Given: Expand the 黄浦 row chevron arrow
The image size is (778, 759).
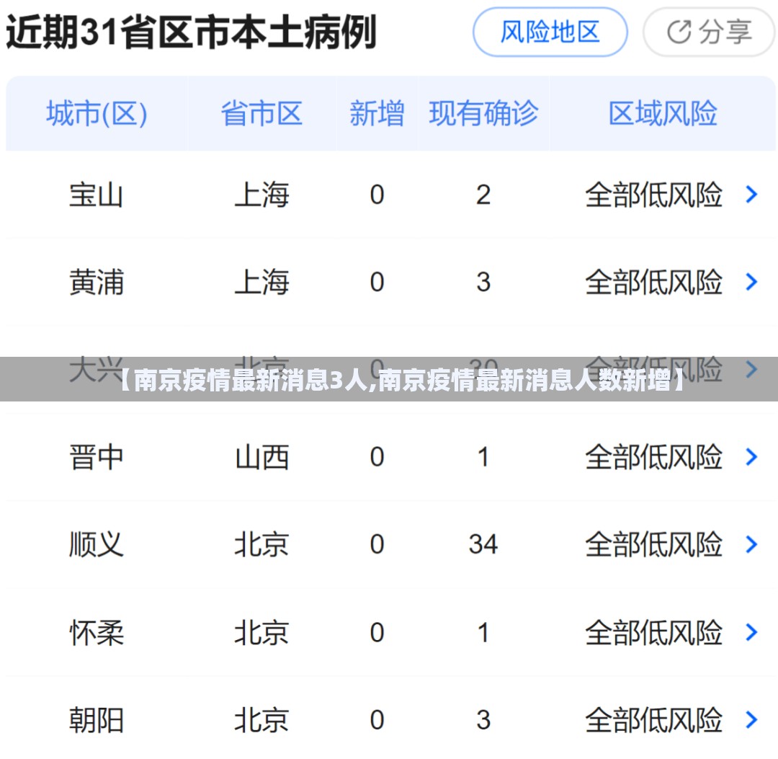Looking at the screenshot, I should 751,281.
